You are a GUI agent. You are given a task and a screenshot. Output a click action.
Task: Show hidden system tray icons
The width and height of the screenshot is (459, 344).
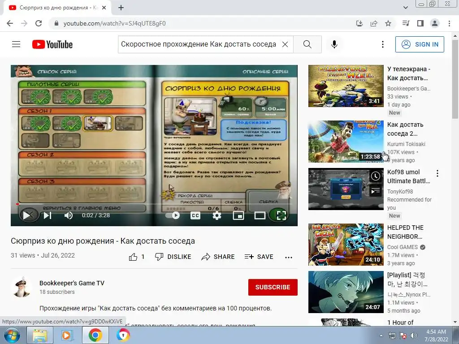381,336
